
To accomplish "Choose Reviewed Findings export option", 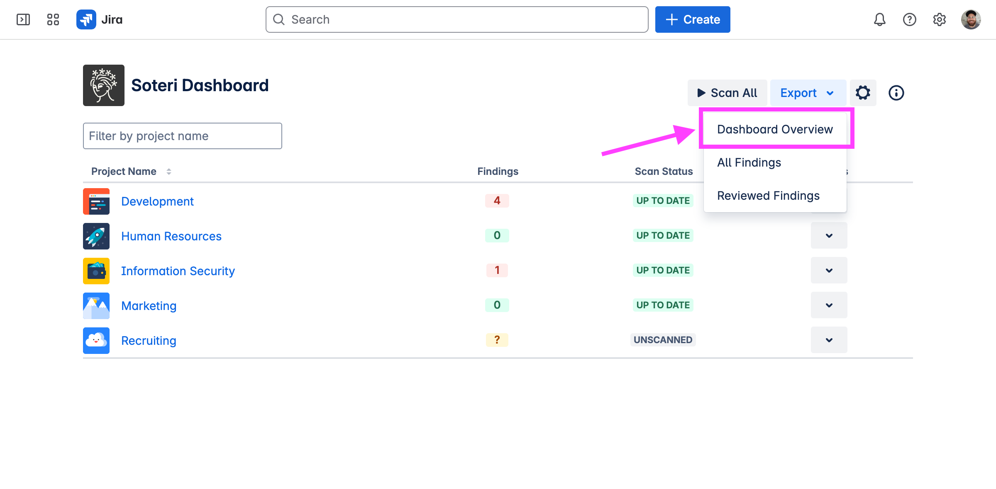I will point(768,196).
